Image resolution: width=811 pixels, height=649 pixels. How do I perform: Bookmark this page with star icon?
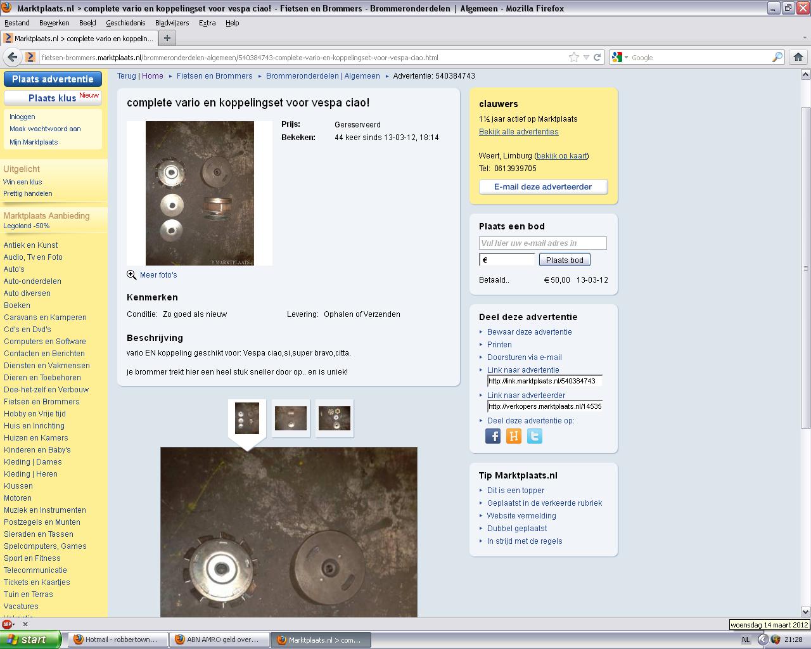(x=574, y=57)
